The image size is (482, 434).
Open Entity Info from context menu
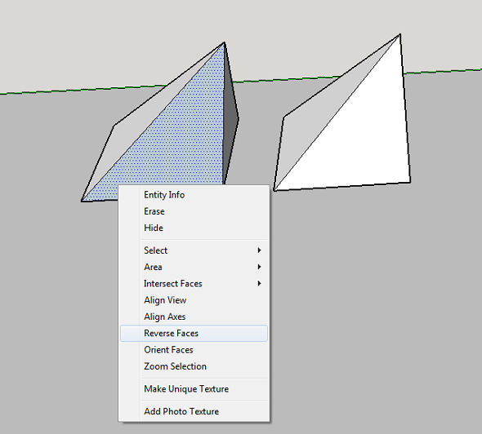(x=194, y=195)
